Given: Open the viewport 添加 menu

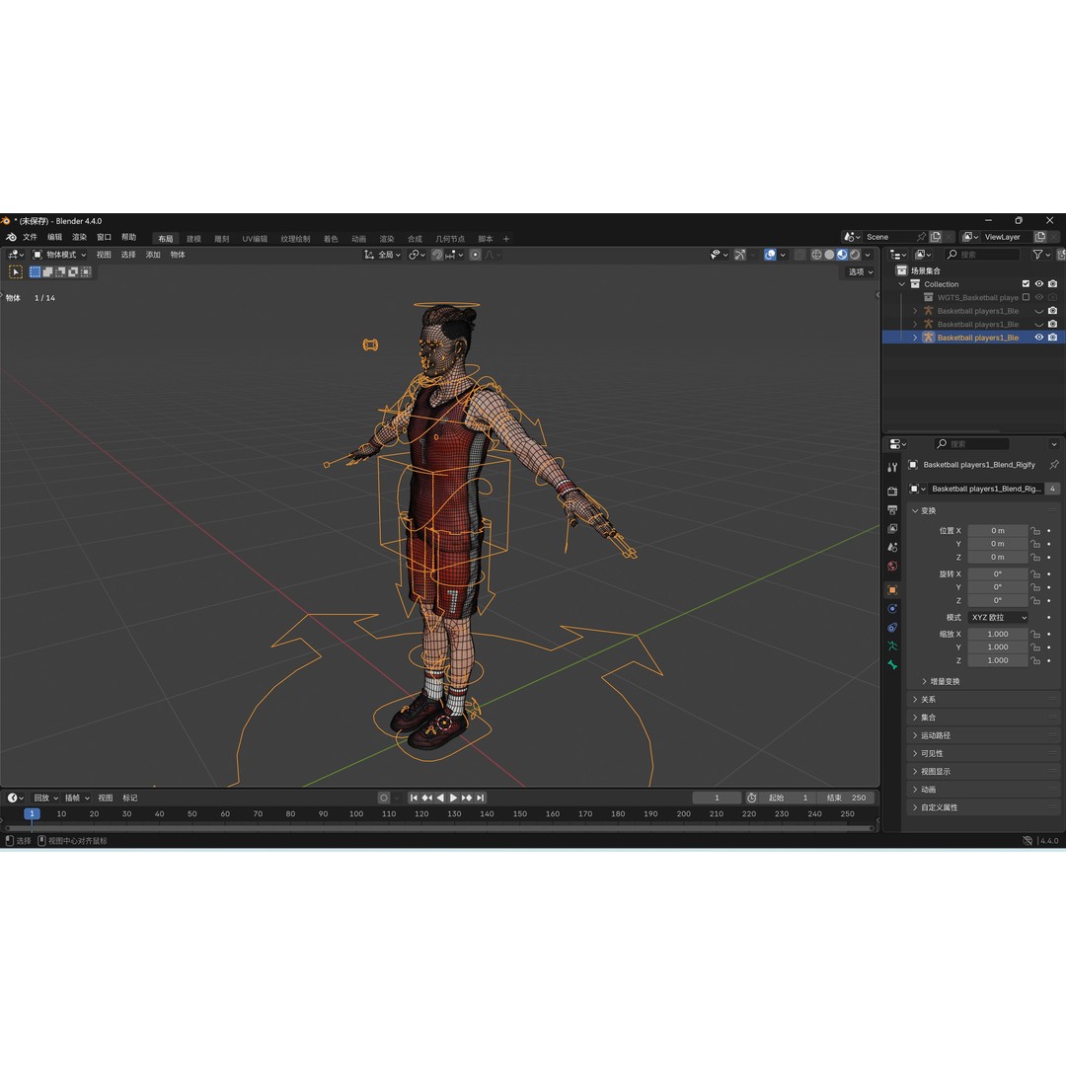Looking at the screenshot, I should (153, 255).
